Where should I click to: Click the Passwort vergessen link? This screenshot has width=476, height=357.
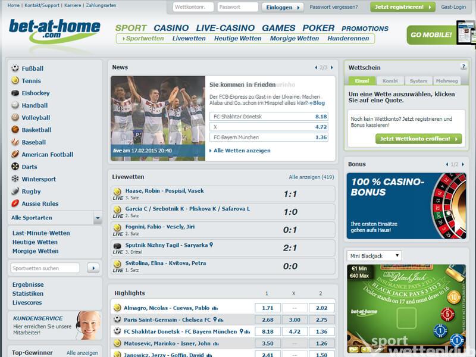coord(334,7)
